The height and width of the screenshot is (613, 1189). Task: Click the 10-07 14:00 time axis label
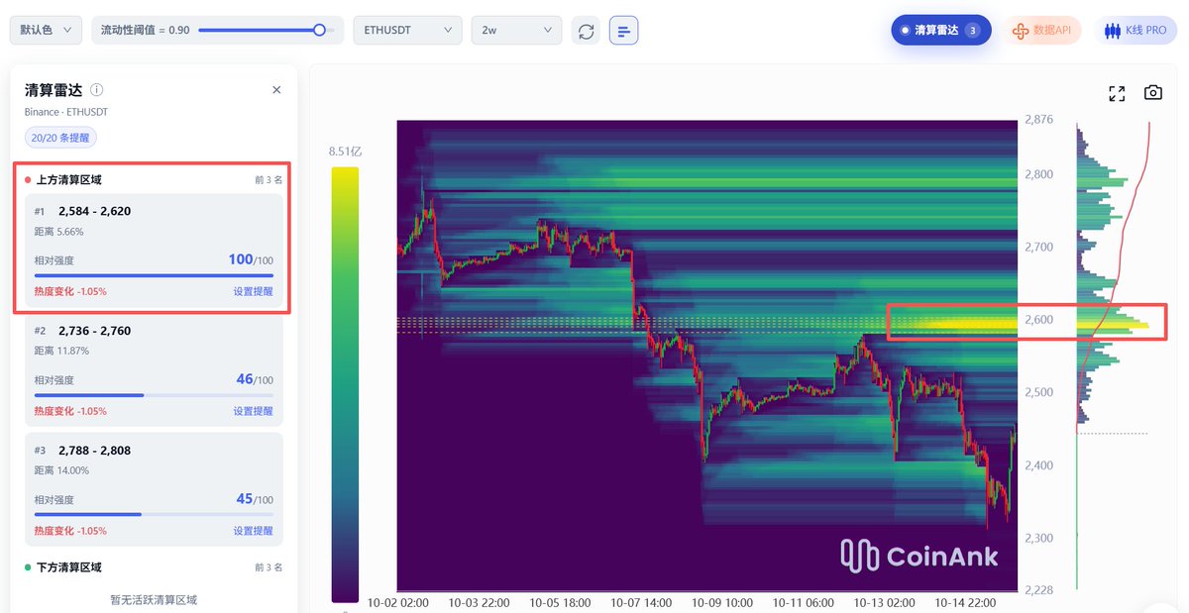[641, 602]
